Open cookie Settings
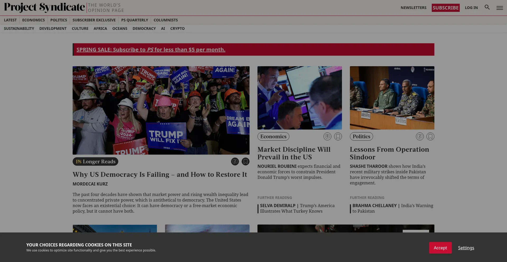 point(466,248)
